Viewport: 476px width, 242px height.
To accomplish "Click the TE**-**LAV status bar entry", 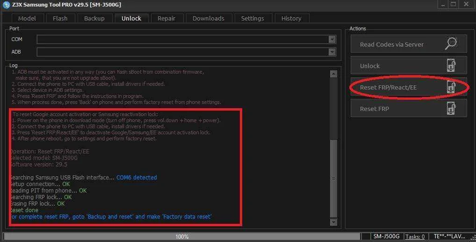I will click(449, 236).
